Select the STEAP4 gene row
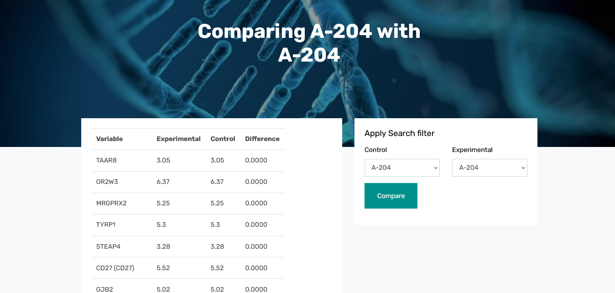 coord(108,246)
